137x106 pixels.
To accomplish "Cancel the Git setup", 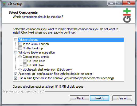I will coord(122,98).
